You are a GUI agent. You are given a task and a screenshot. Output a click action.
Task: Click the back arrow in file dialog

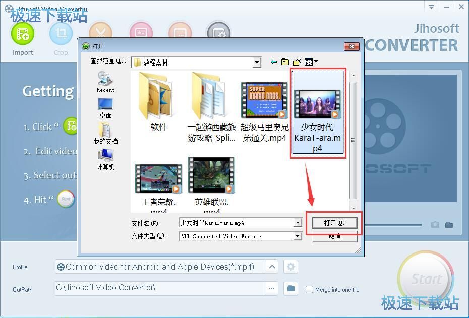point(273,62)
